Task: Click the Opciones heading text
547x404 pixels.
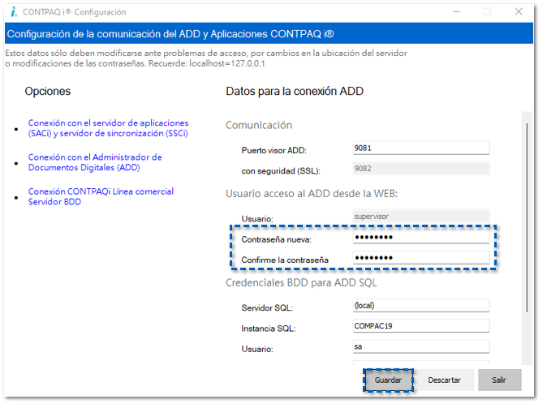Action: coord(47,92)
